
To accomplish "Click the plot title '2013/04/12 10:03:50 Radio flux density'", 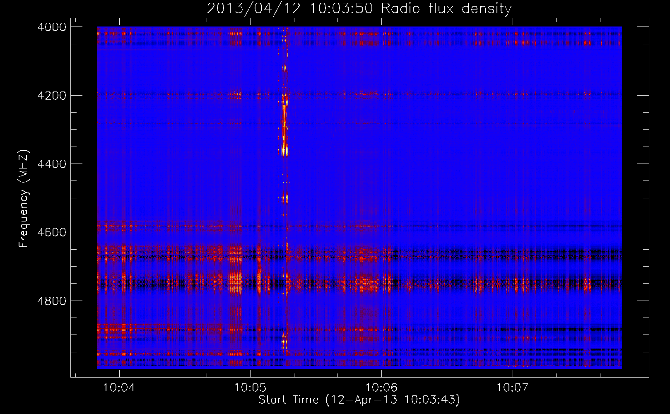I will [359, 8].
